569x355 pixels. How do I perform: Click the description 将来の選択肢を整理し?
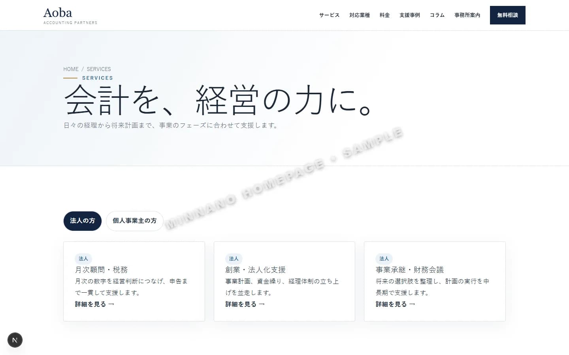pos(433,287)
